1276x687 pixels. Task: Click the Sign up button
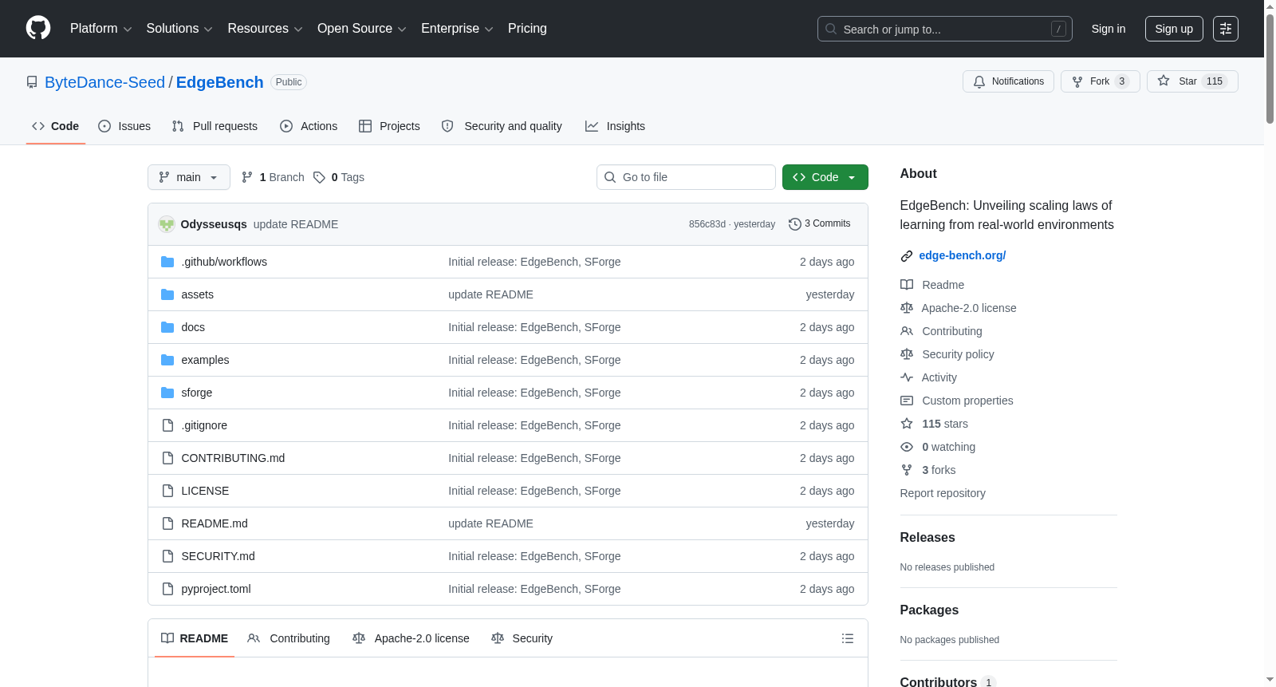[x=1174, y=29]
